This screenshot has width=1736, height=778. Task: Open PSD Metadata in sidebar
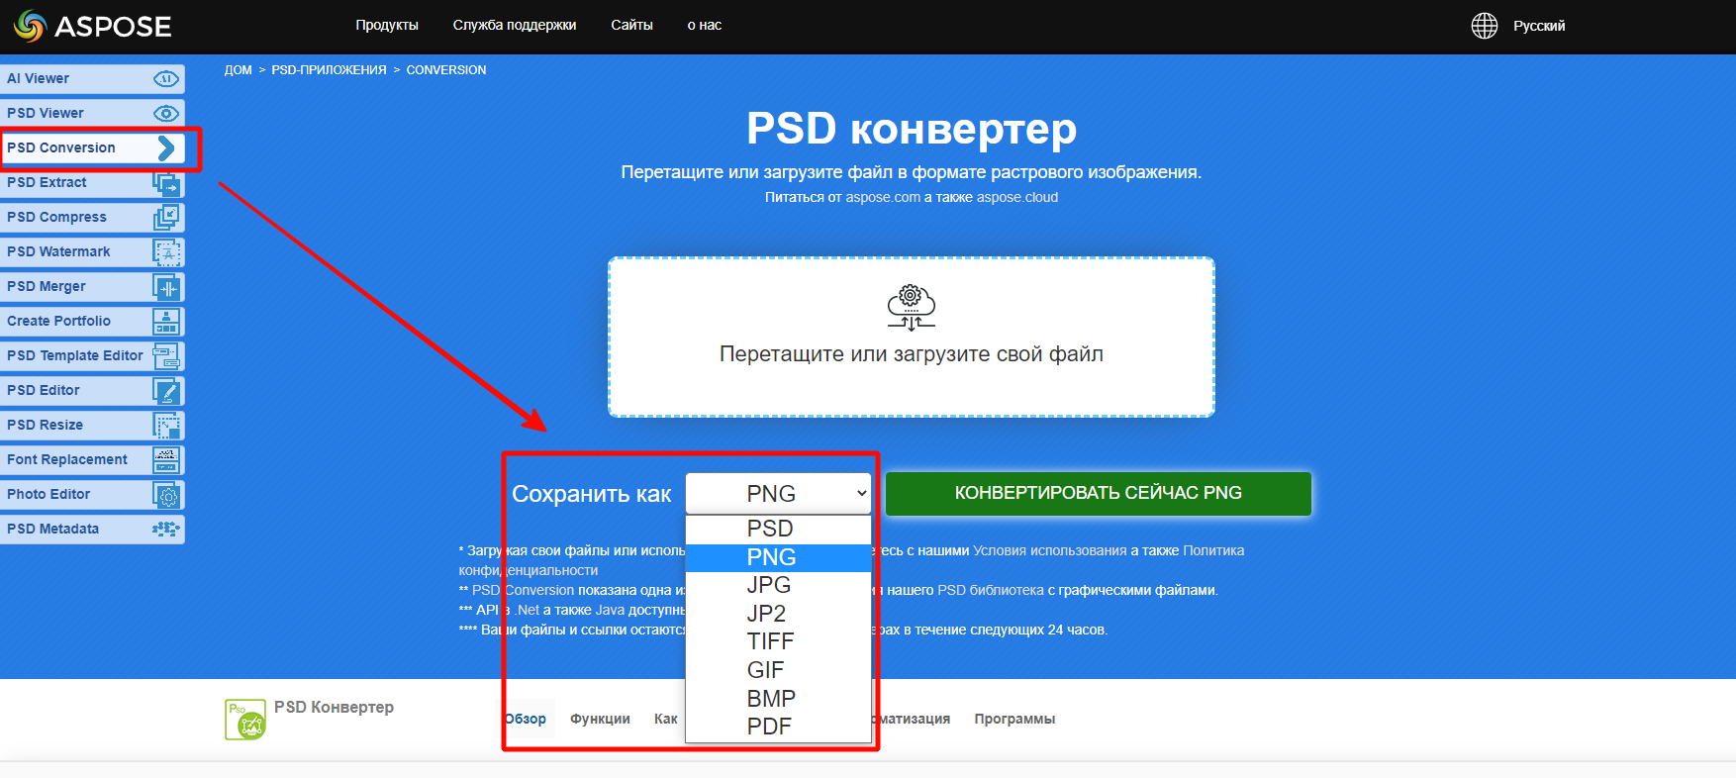coord(92,530)
